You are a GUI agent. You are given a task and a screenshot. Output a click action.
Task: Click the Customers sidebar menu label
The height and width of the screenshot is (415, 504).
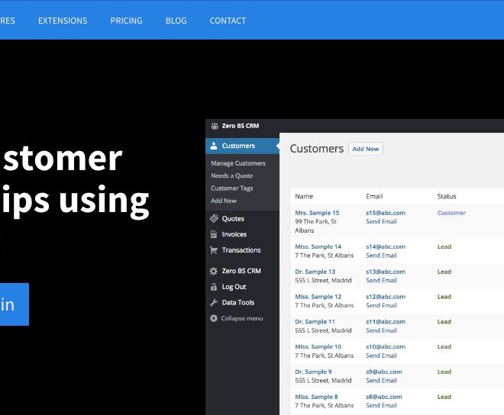tap(238, 146)
